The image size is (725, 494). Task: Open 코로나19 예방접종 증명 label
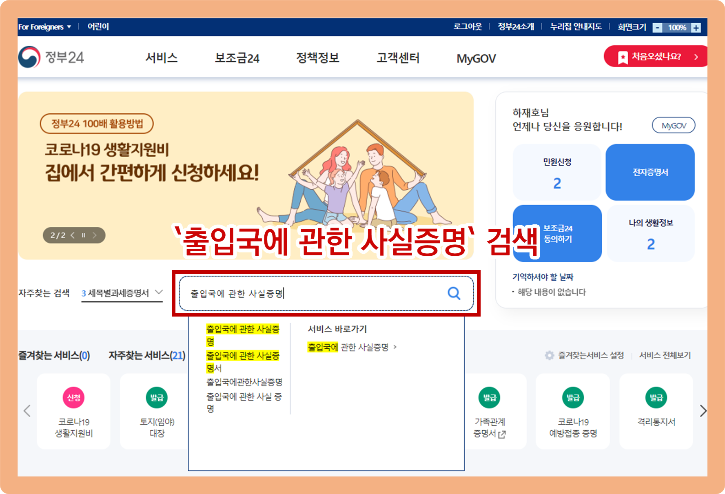pos(573,428)
